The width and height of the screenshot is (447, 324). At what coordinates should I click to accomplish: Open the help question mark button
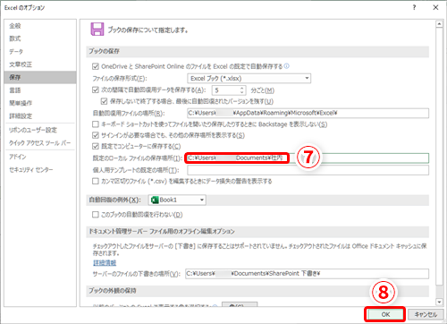[414, 7]
